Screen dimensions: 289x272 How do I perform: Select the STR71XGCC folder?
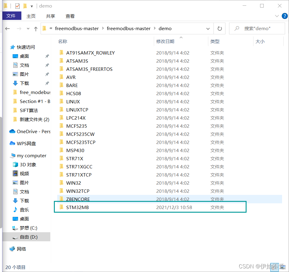point(79,167)
